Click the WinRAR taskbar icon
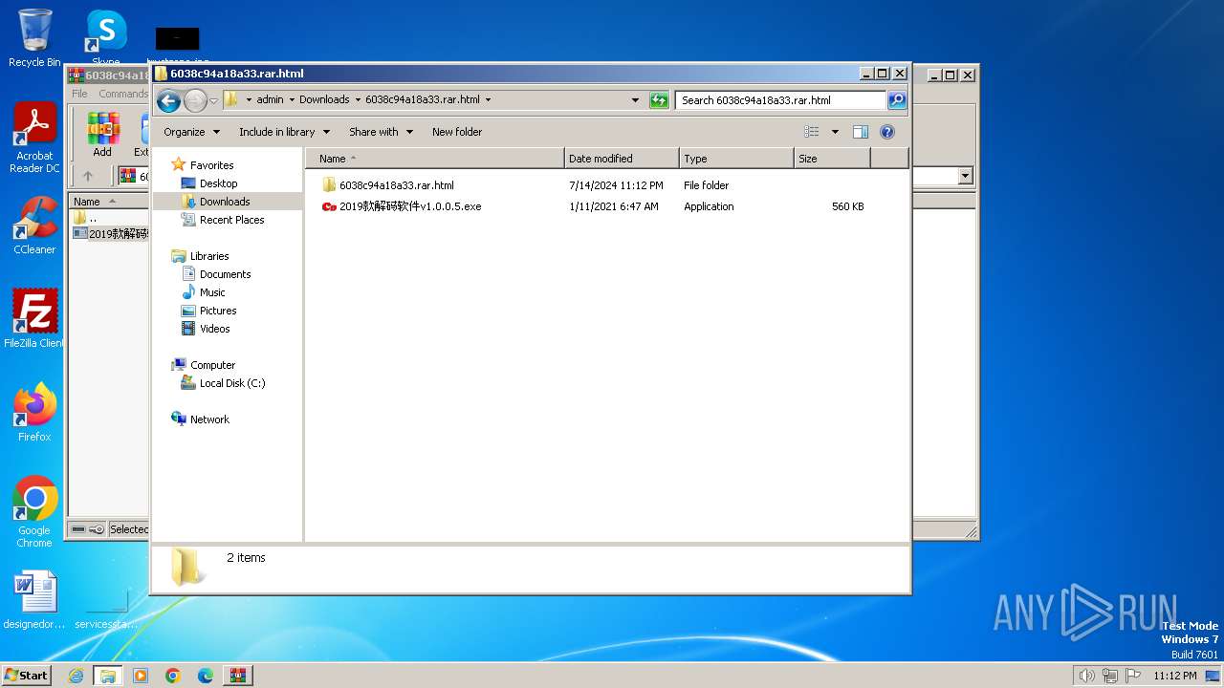 click(x=238, y=676)
